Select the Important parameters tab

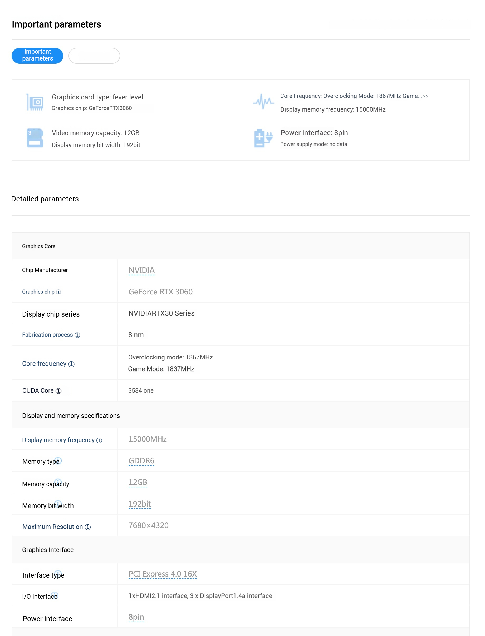coord(37,56)
